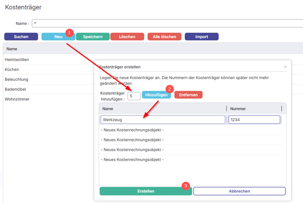Click the Entfernen button
Screen dimensions: 303x203
[188, 95]
